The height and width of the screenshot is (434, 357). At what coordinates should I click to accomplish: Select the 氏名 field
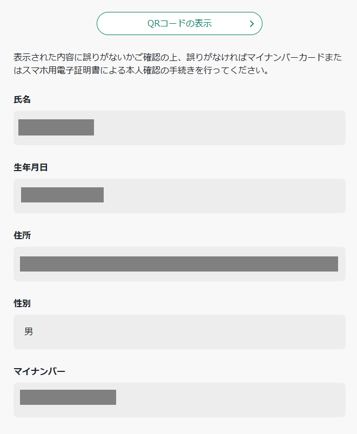[179, 127]
